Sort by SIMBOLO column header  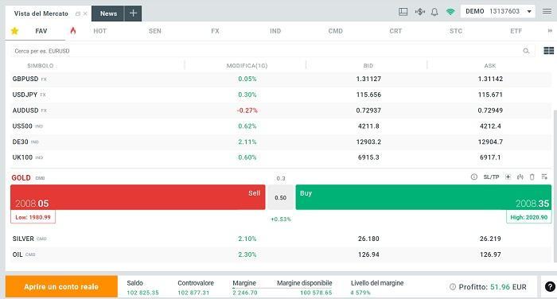pyautogui.click(x=40, y=66)
